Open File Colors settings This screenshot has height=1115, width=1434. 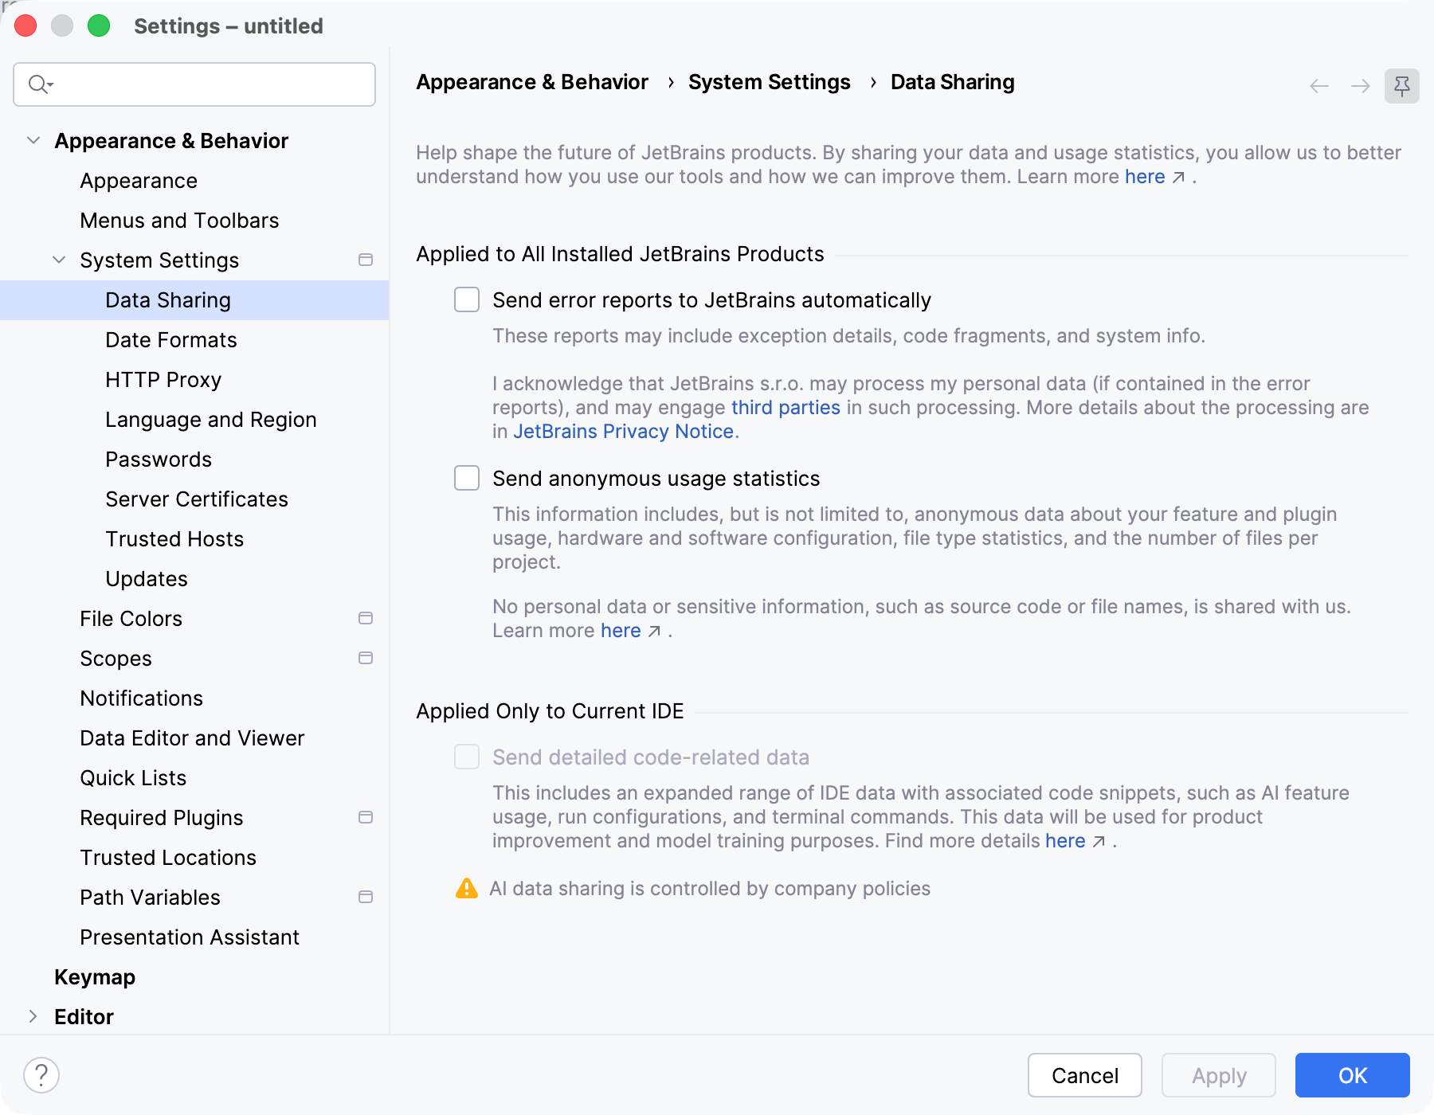pyautogui.click(x=131, y=619)
